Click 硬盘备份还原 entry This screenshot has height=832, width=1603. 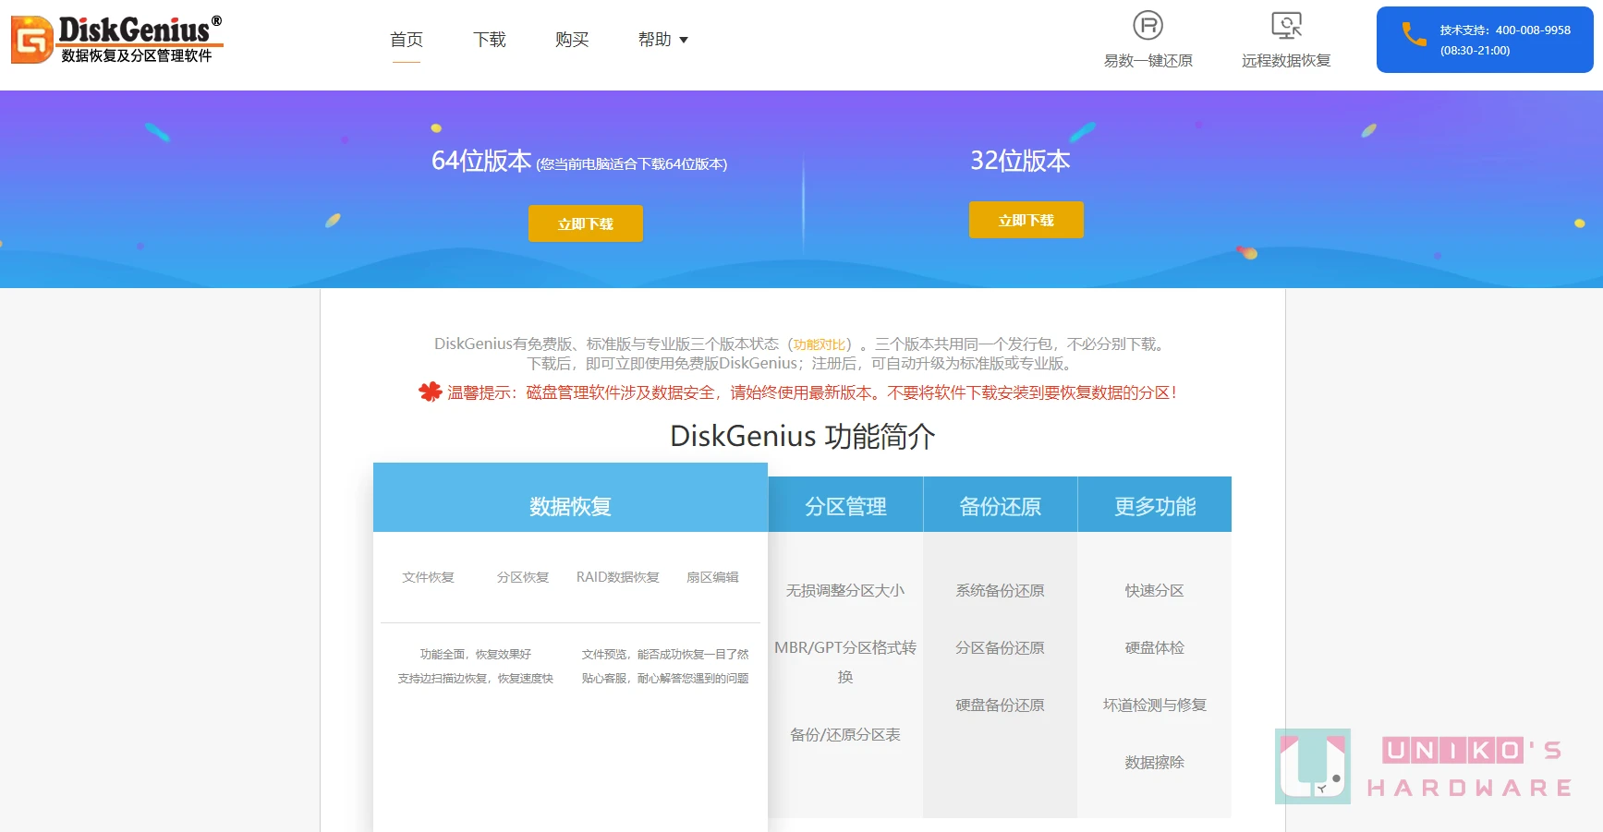[x=1000, y=705]
